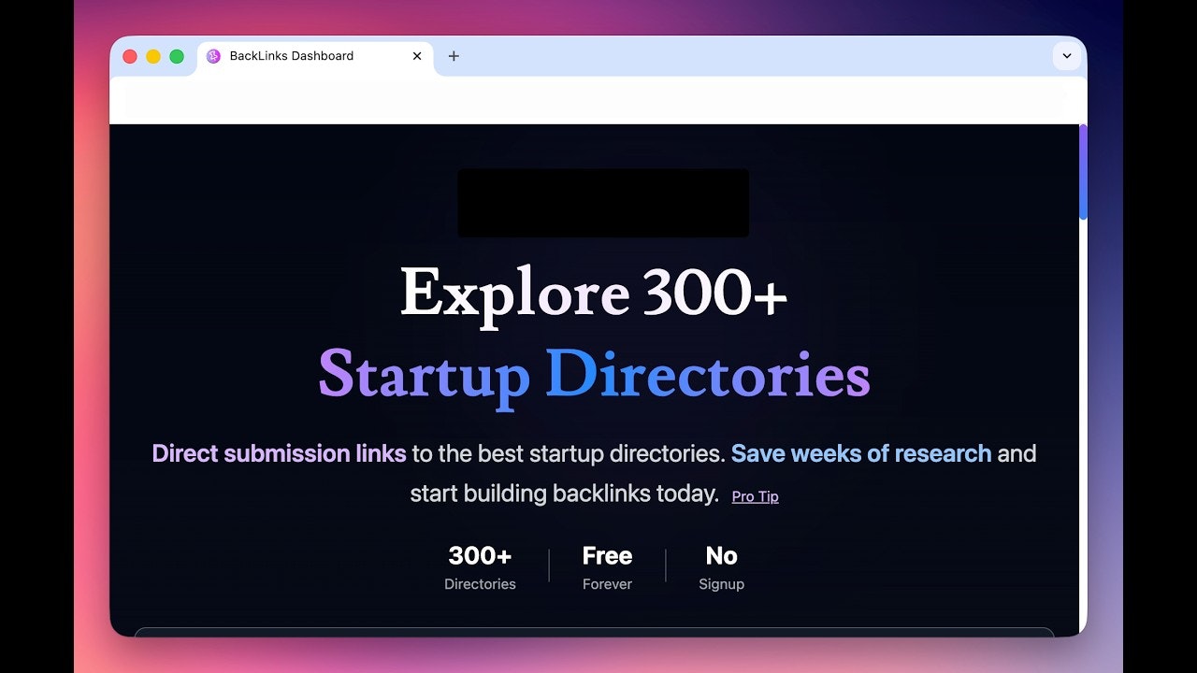The image size is (1197, 673).
Task: Click the red traffic light control
Action: point(129,56)
